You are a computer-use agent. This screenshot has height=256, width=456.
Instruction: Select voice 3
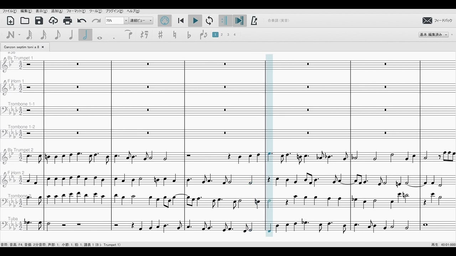(228, 34)
